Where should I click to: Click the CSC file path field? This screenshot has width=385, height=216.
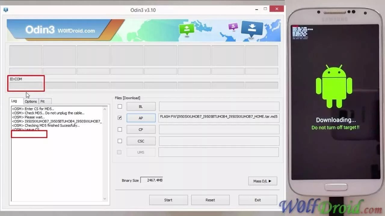point(219,141)
